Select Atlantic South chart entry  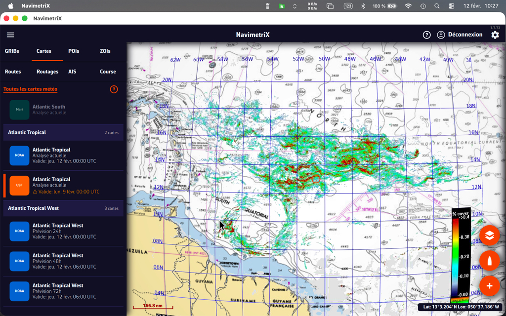(63, 110)
